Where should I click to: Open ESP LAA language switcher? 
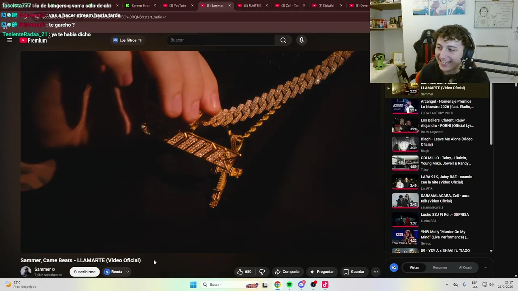(474, 285)
